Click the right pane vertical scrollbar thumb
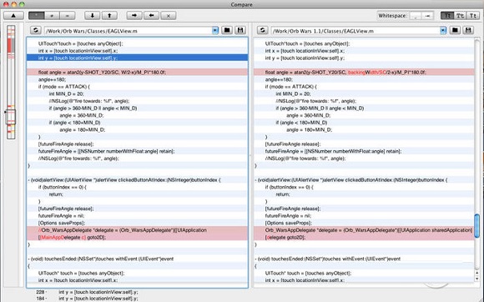The height and width of the screenshot is (302, 484). point(476,226)
